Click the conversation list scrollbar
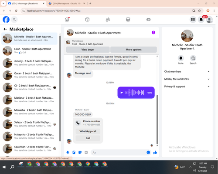This screenshot has width=218, height=174. pyautogui.click(x=60, y=88)
